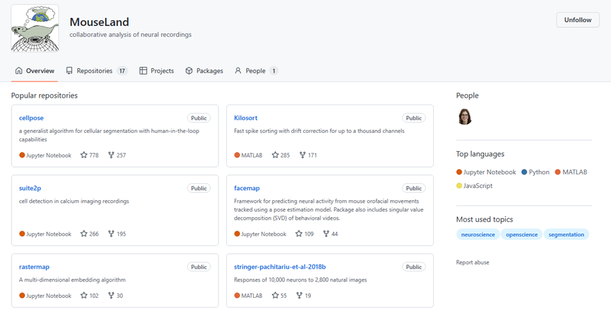The width and height of the screenshot is (611, 310).
Task: Click the fork icon on facemap
Action: click(326, 234)
